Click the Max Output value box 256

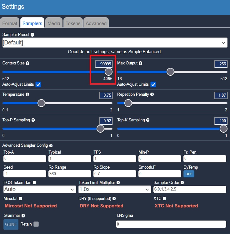pos(221,64)
